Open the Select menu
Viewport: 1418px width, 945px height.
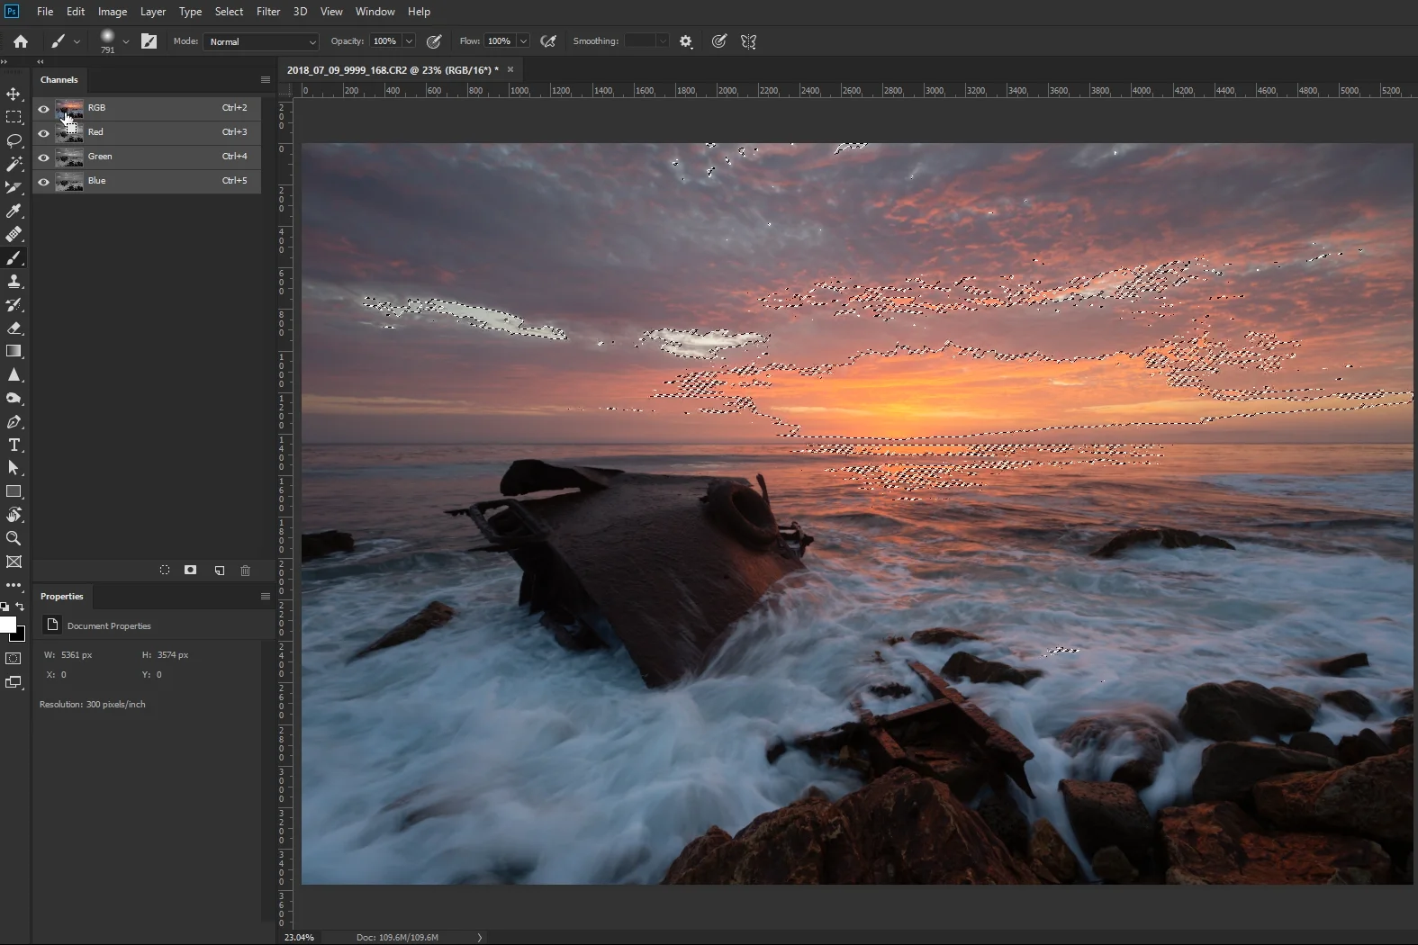click(229, 12)
